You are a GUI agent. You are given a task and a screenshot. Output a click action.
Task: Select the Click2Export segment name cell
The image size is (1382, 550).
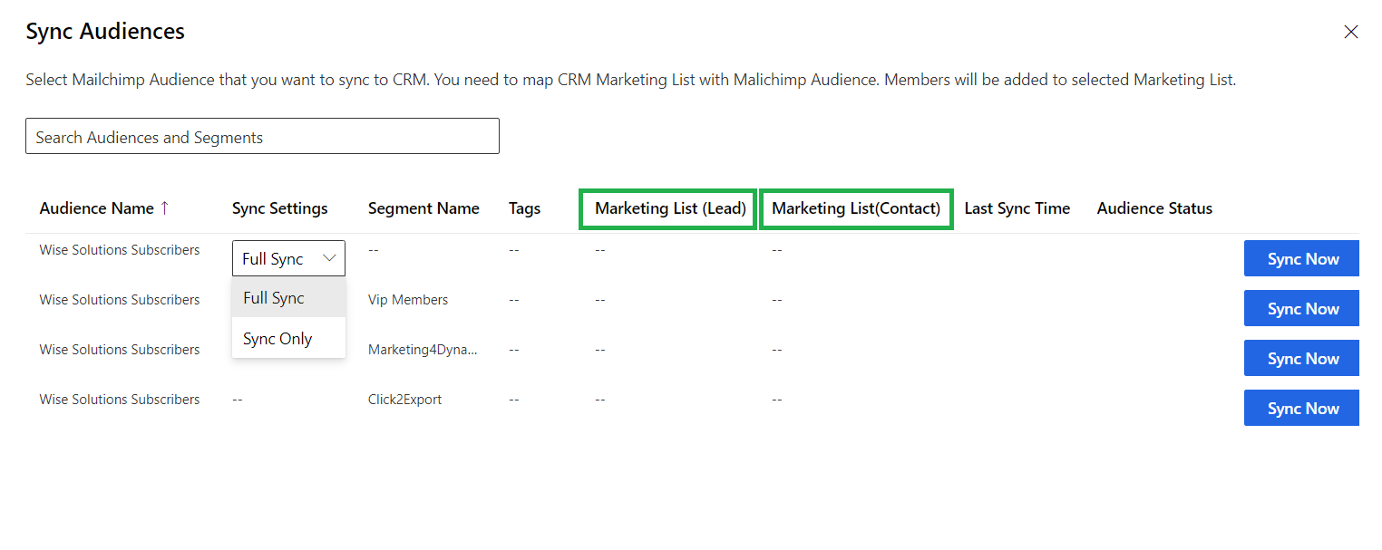click(404, 400)
